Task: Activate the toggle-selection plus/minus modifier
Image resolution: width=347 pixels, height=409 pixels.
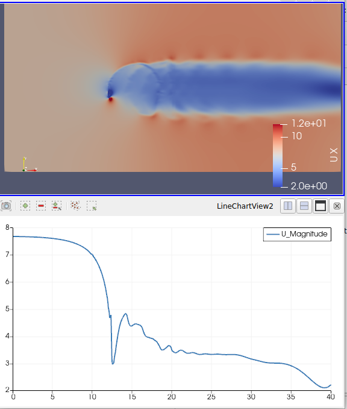Action: click(57, 206)
